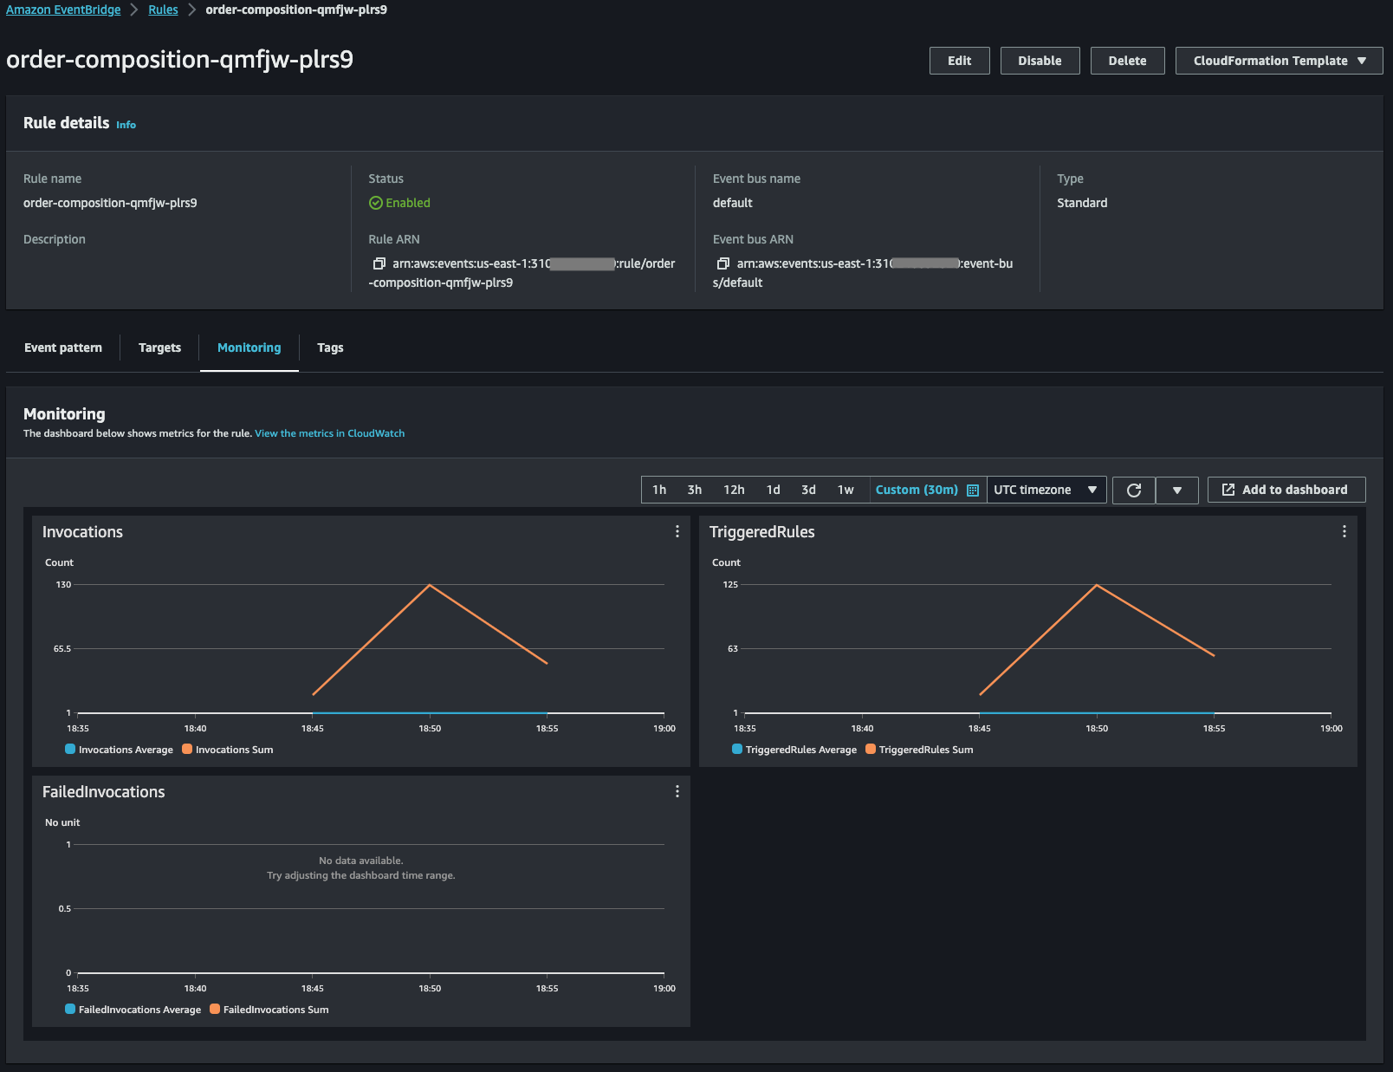Expand the CloudFormation Template dropdown
The height and width of the screenshot is (1072, 1393).
(1279, 61)
